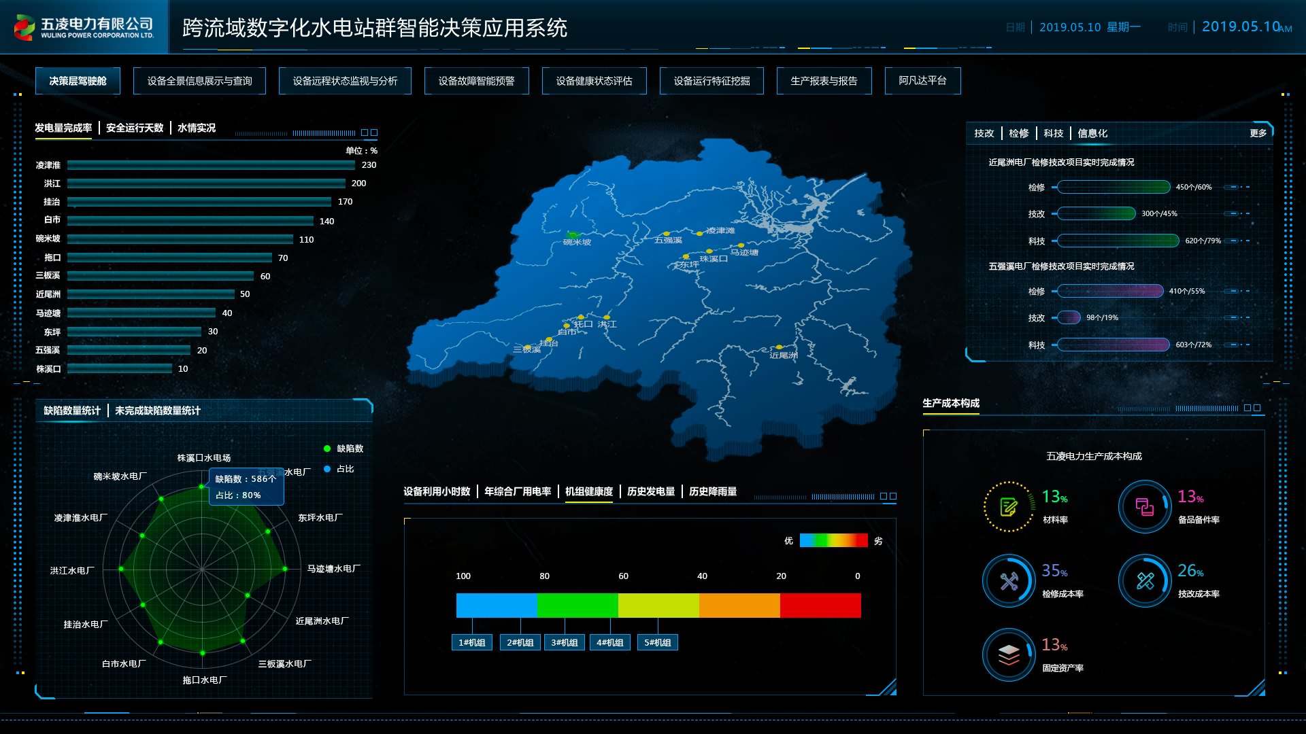The width and height of the screenshot is (1306, 734).
Task: Click second square toggle in 生产成本构成 panel header
Action: 1257,408
